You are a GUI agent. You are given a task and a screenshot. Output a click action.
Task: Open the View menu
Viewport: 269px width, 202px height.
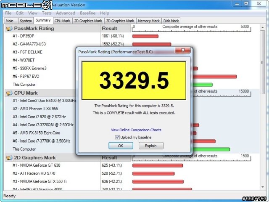pos(33,13)
